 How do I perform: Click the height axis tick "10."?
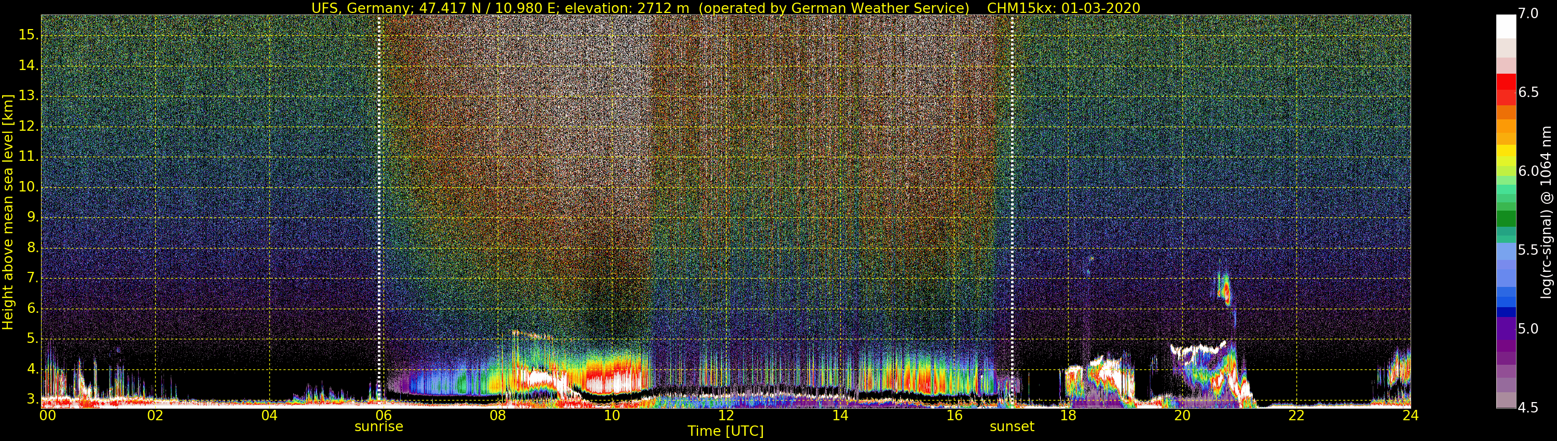[29, 187]
